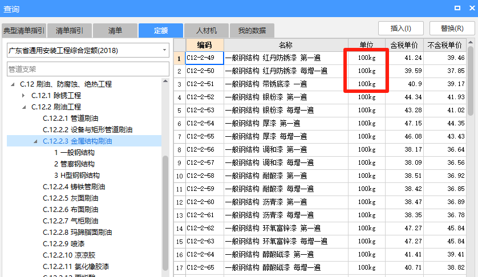The height and width of the screenshot is (277, 478).
Task: Click the table scrollbar up arrow
Action: 471,42
